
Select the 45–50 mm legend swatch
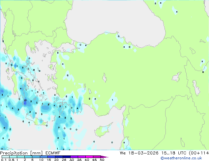[97, 157]
